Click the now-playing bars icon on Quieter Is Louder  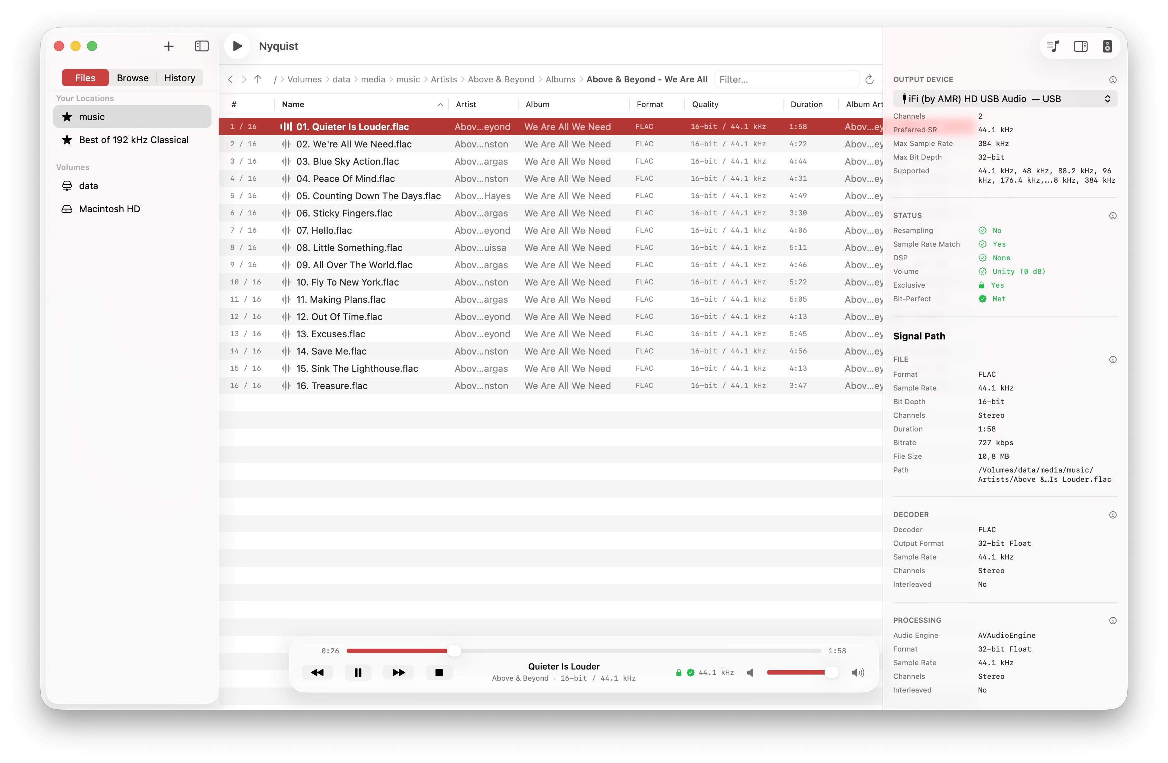[x=286, y=127]
